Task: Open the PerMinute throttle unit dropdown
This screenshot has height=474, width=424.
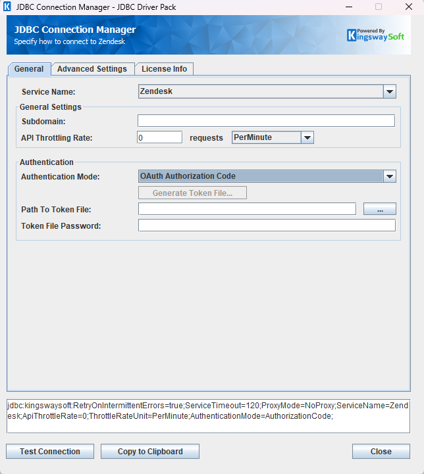Action: 307,137
